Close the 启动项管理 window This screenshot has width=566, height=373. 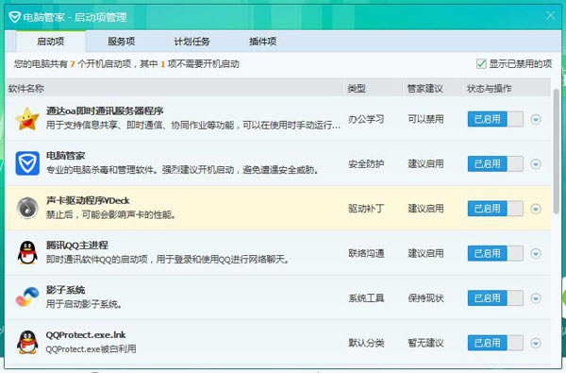tap(551, 16)
